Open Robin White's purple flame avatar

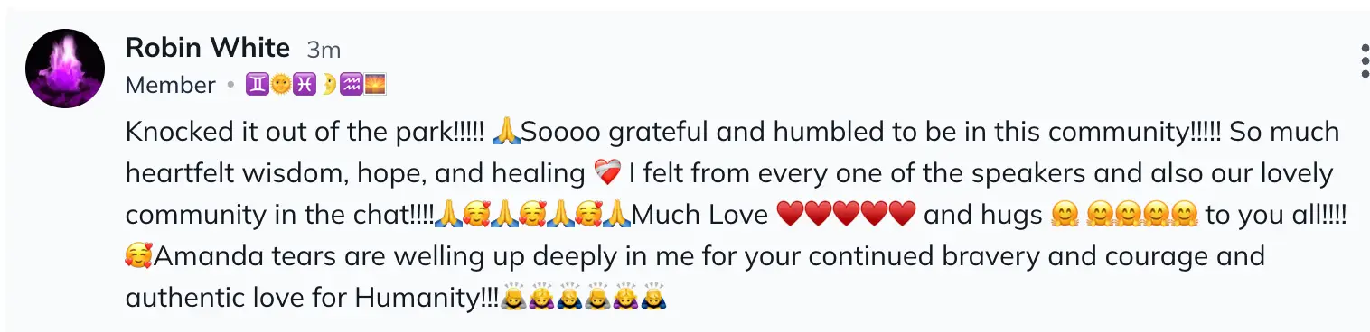(x=65, y=69)
